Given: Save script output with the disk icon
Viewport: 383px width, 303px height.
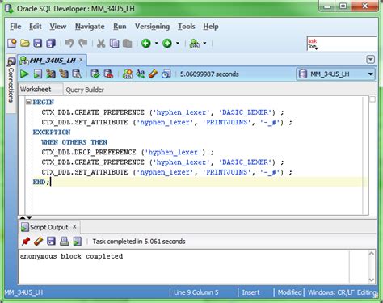Looking at the screenshot, I should 51,241.
